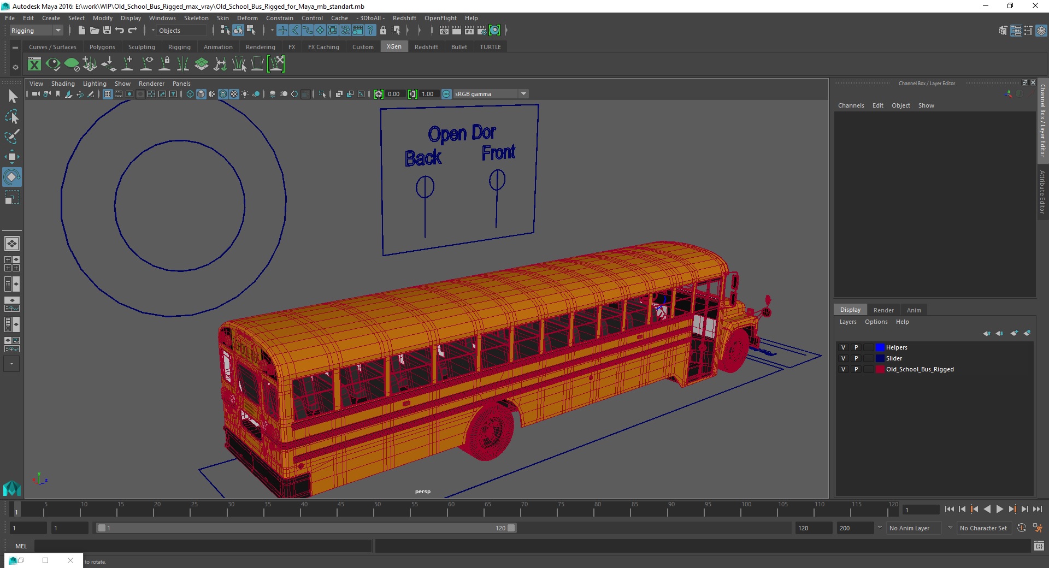This screenshot has width=1049, height=568.
Task: Open the Objects selection mask dropdown
Action: point(181,31)
